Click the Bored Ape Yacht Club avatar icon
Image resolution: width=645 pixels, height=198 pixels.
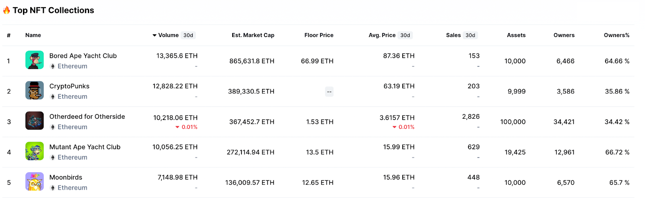click(x=34, y=60)
